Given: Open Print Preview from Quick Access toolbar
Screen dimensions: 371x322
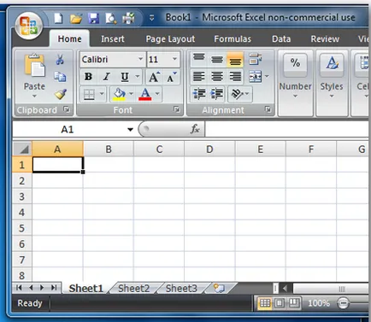Looking at the screenshot, I should [111, 19].
